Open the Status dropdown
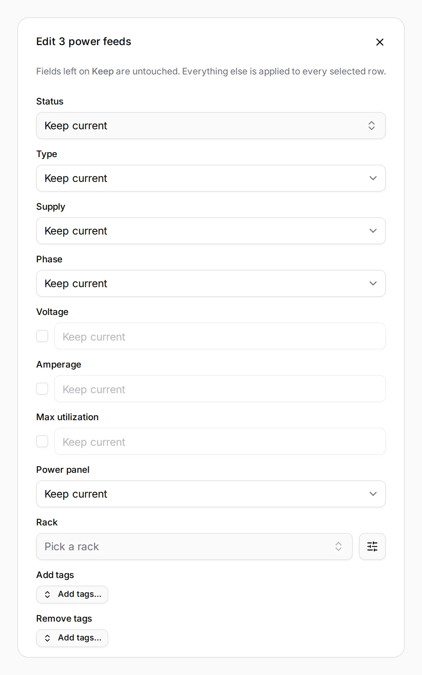The image size is (422, 675). pyautogui.click(x=211, y=126)
